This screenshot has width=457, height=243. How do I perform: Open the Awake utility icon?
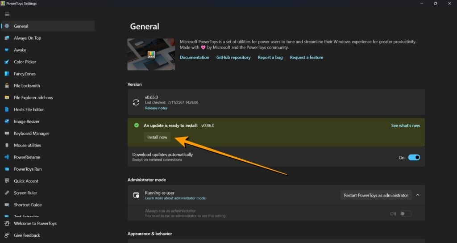pyautogui.click(x=7, y=50)
